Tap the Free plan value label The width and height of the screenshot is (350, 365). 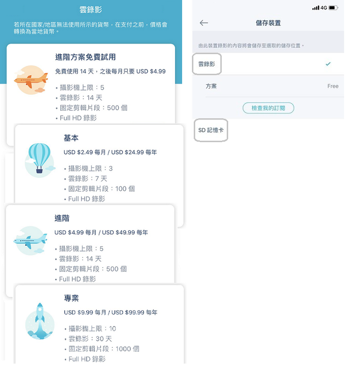333,86
